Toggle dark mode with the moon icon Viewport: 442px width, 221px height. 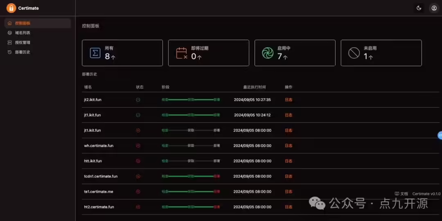419,8
